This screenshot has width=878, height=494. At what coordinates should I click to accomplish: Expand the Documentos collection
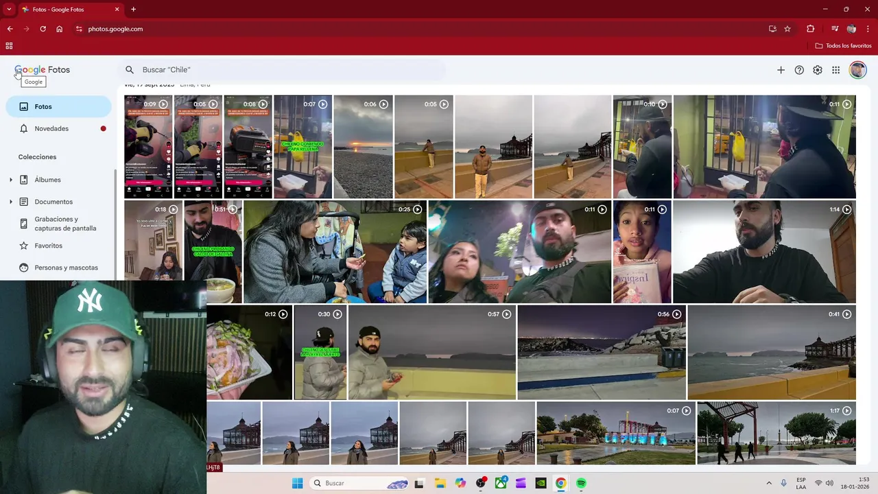pyautogui.click(x=10, y=202)
